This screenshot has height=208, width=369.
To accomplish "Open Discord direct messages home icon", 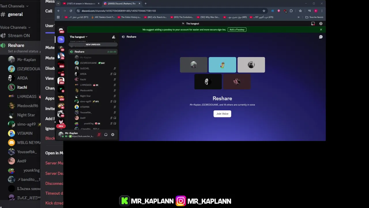I will pyautogui.click(x=61, y=30).
